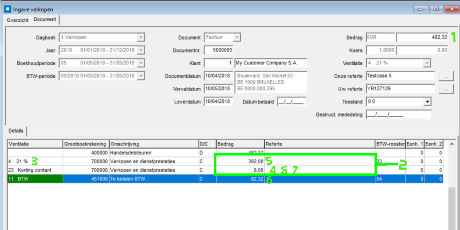The height and width of the screenshot is (230, 460).
Task: Expand the Document type Factuur dropdown
Action: coord(237,37)
